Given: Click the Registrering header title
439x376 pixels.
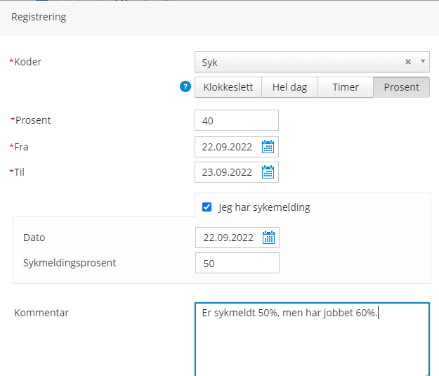Looking at the screenshot, I should pyautogui.click(x=39, y=17).
